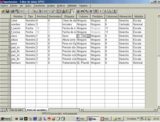This screenshot has height=122, width=160.
Task: Toggle the Value Labels tag icon
Action: tap(73, 11)
